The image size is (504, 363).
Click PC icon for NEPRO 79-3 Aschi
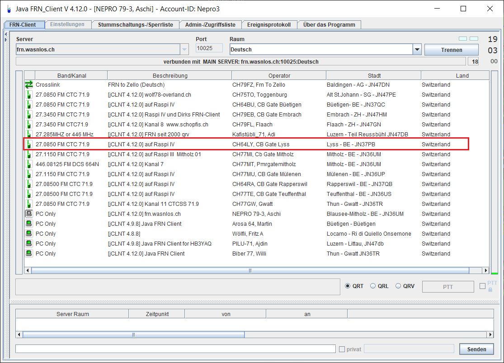(x=29, y=214)
